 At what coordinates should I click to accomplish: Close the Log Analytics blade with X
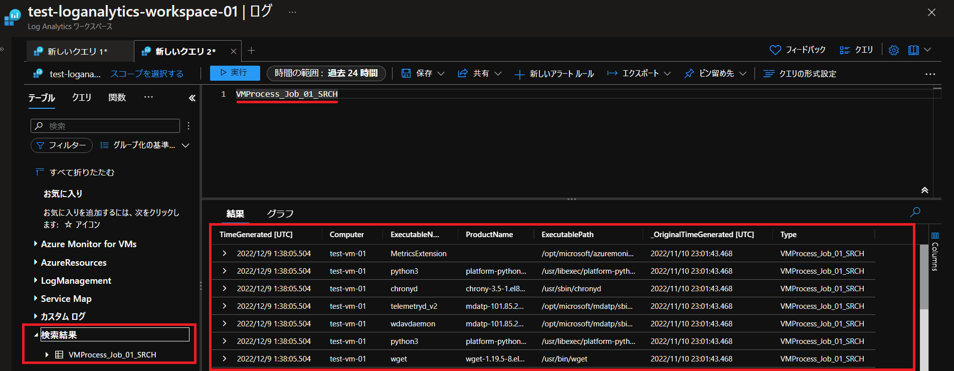pyautogui.click(x=931, y=13)
